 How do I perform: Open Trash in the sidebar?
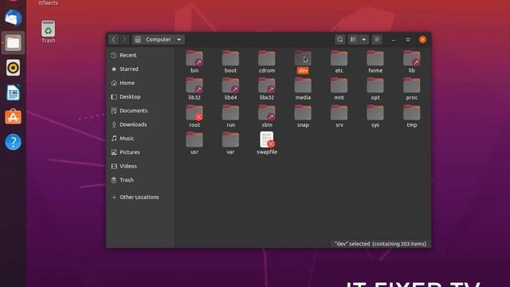tap(140, 180)
